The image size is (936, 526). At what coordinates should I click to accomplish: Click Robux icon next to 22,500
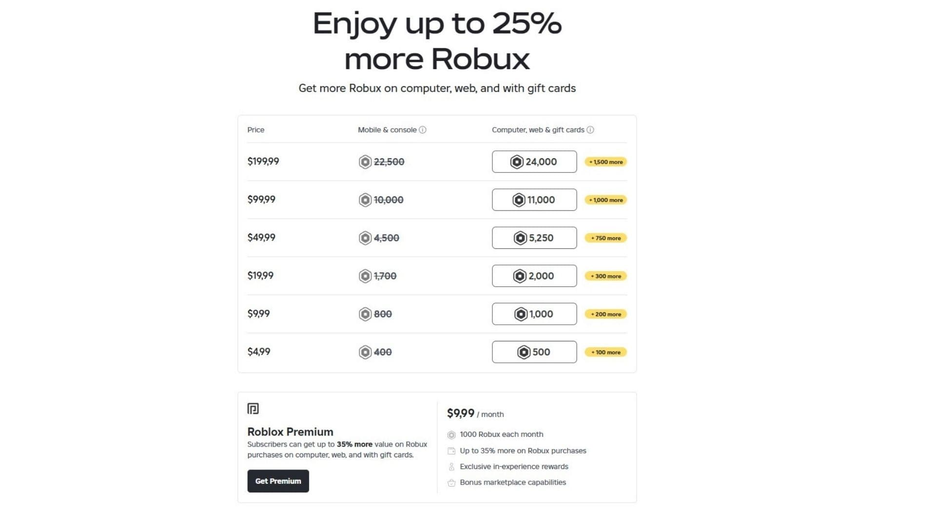coord(365,162)
